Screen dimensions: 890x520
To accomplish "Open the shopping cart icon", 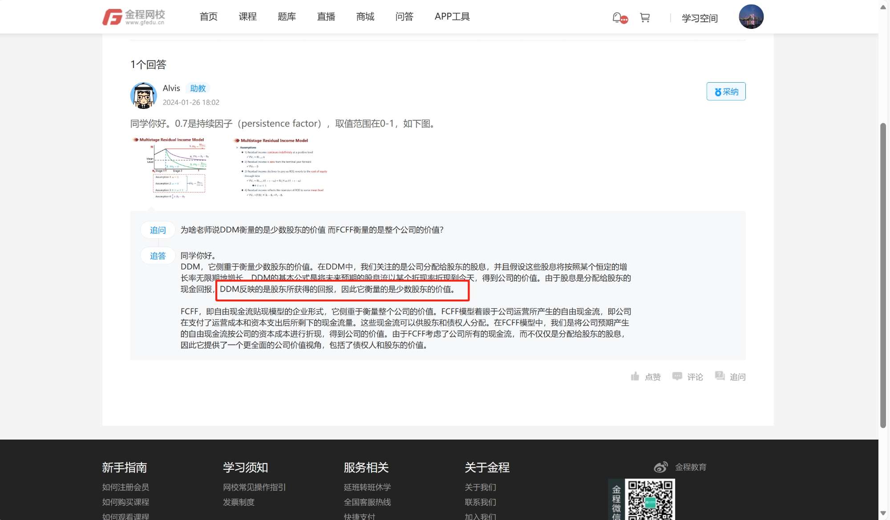I will pos(645,17).
